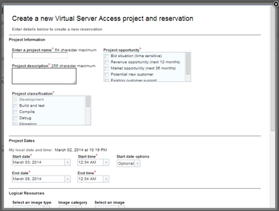Tick the Compile classification checkbox

[16, 112]
